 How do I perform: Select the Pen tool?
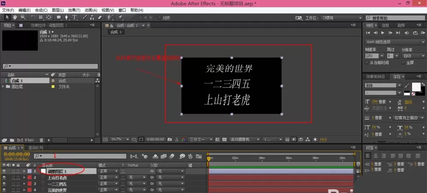pyautogui.click(x=66, y=18)
